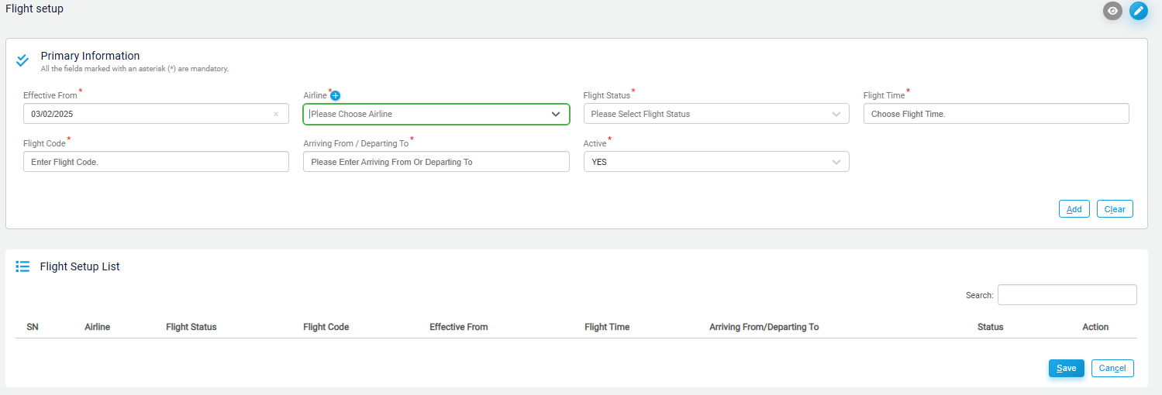Click the Search box in Flight Setup List
Viewport: 1162px width, 395px height.
pos(1067,295)
